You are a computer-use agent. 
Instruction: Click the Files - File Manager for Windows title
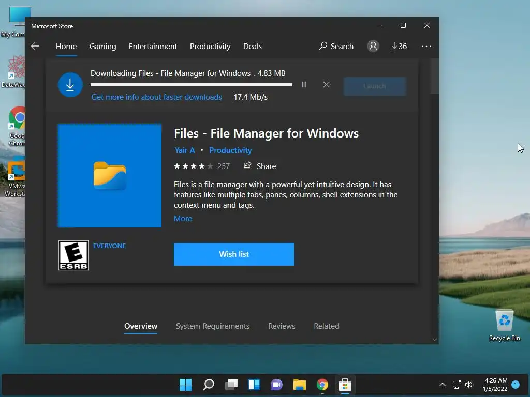click(x=267, y=133)
